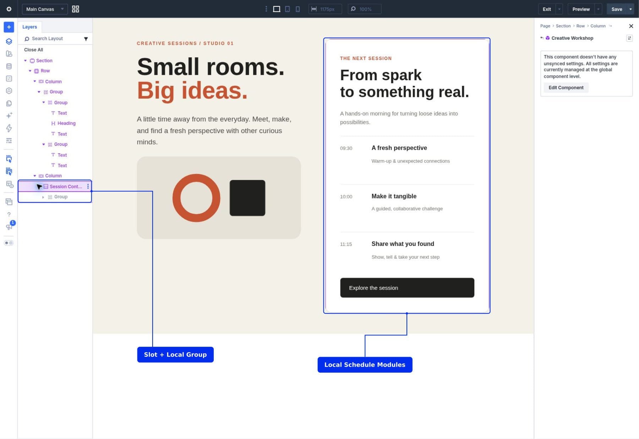Open the gear settings icon in the top bar
Image resolution: width=639 pixels, height=439 pixels.
tap(9, 9)
